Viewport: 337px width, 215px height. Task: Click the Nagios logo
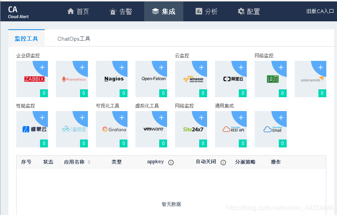[114, 79]
